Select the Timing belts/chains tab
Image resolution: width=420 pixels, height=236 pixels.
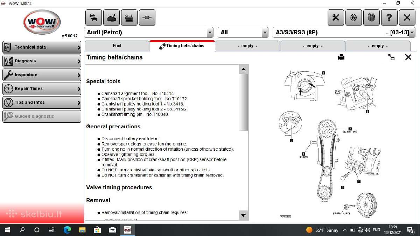[x=182, y=46]
